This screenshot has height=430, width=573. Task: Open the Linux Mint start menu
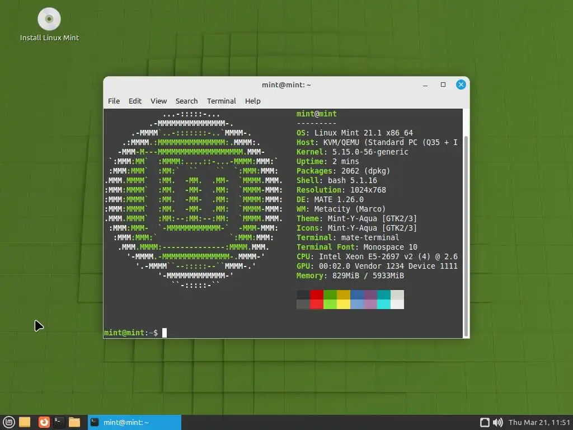(x=9, y=422)
